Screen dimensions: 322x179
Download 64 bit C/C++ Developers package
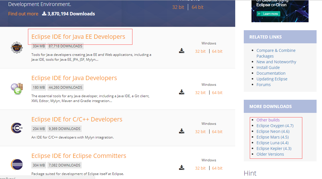tap(217, 132)
